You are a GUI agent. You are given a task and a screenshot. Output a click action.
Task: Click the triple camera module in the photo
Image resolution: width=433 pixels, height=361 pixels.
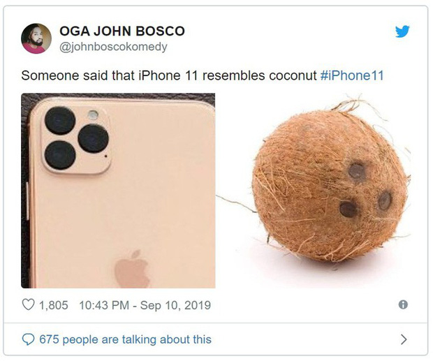pyautogui.click(x=76, y=137)
